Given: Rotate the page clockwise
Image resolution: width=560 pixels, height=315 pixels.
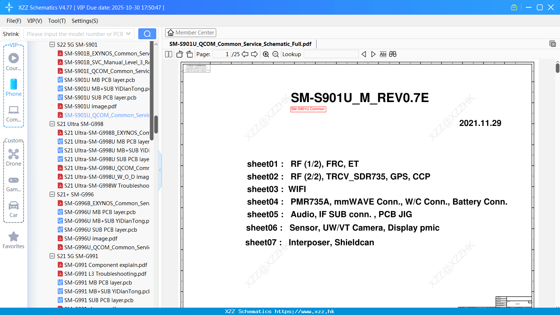Looking at the screenshot, I should [189, 54].
